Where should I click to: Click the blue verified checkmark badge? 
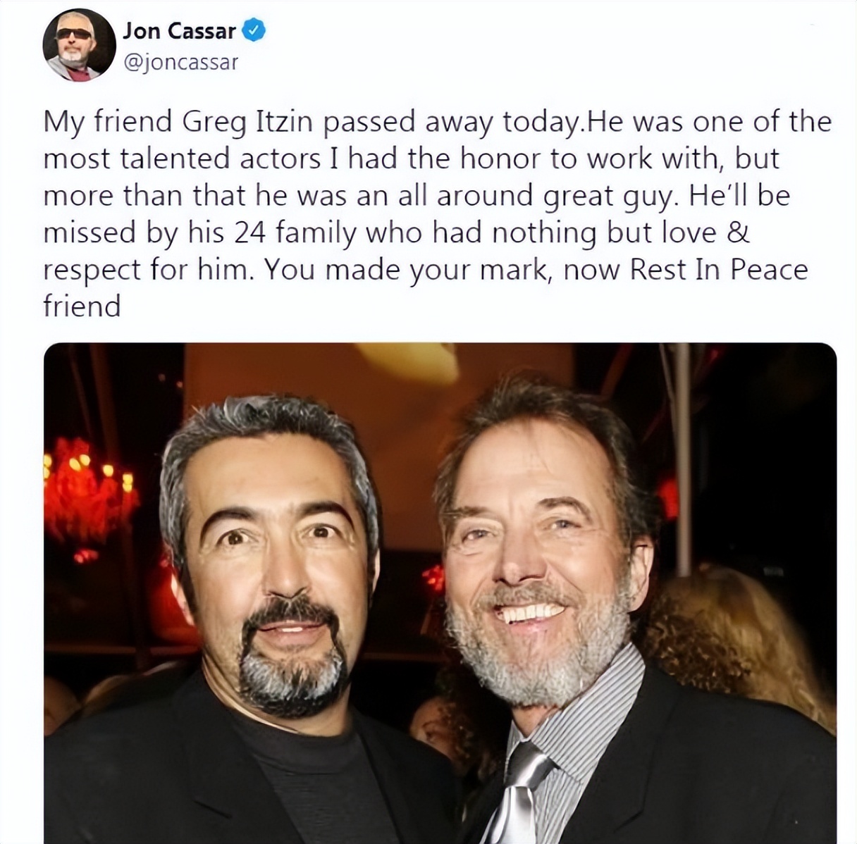pos(254,30)
